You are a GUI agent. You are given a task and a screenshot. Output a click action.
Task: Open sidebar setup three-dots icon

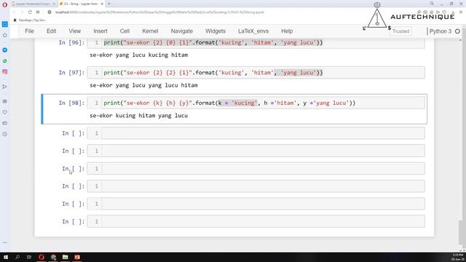pyautogui.click(x=5, y=242)
